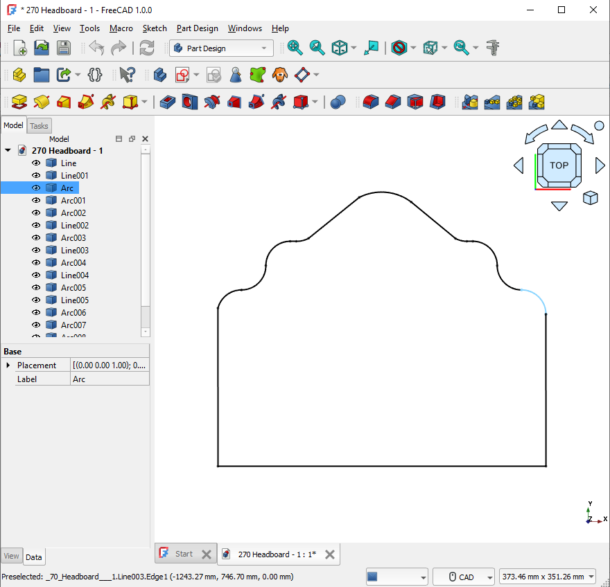This screenshot has height=587, width=610.
Task: Create Part container icon
Action: pos(19,75)
